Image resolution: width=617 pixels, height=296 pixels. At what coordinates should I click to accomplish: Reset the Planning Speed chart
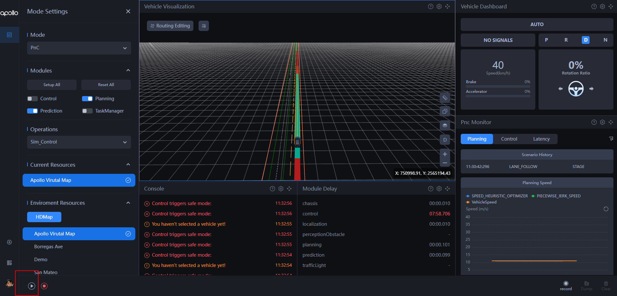606,209
